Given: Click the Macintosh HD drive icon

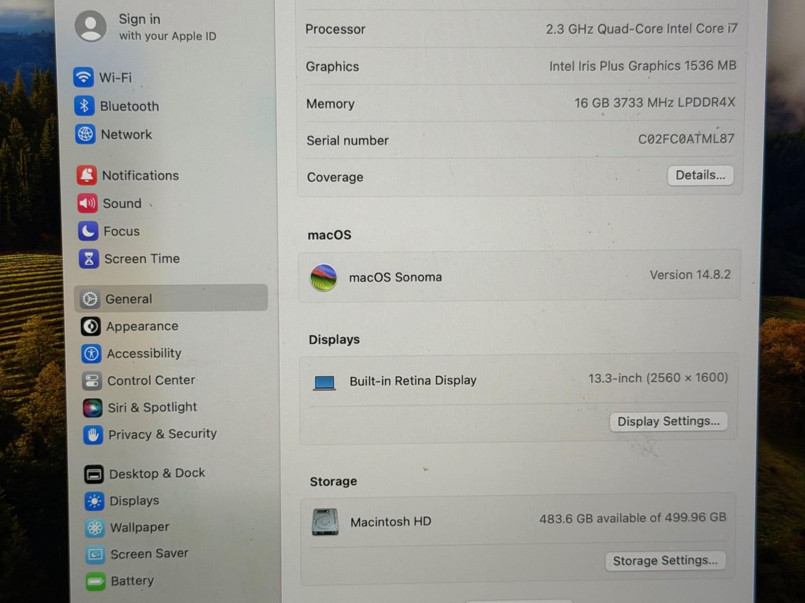Looking at the screenshot, I should tap(325, 522).
